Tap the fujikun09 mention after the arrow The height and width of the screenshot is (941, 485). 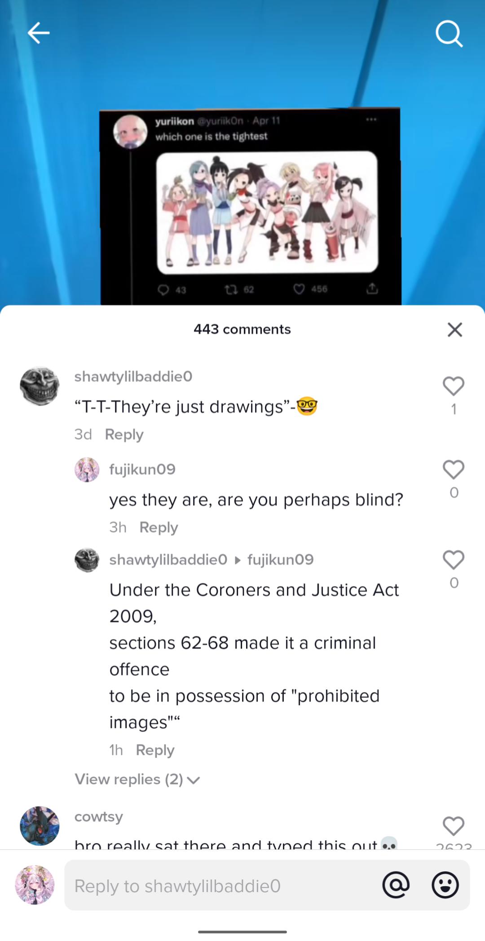[280, 560]
